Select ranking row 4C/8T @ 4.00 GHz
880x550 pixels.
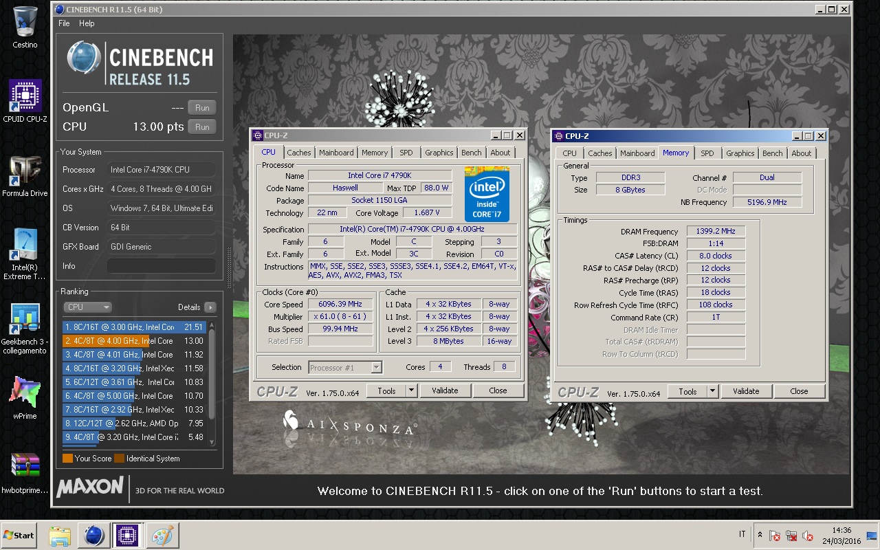tap(134, 341)
